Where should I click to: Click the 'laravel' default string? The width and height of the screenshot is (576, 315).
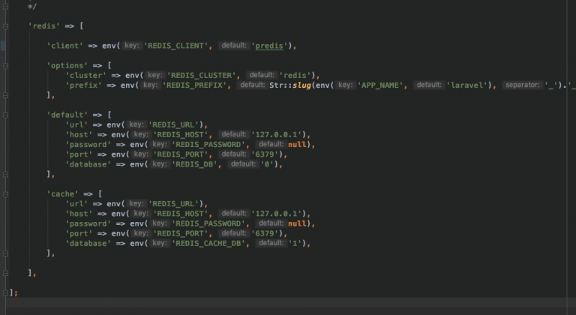pyautogui.click(x=467, y=85)
